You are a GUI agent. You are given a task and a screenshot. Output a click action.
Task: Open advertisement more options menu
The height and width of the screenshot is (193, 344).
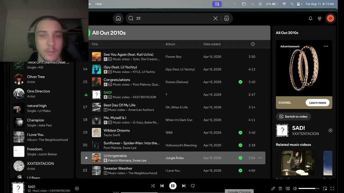[x=326, y=46]
